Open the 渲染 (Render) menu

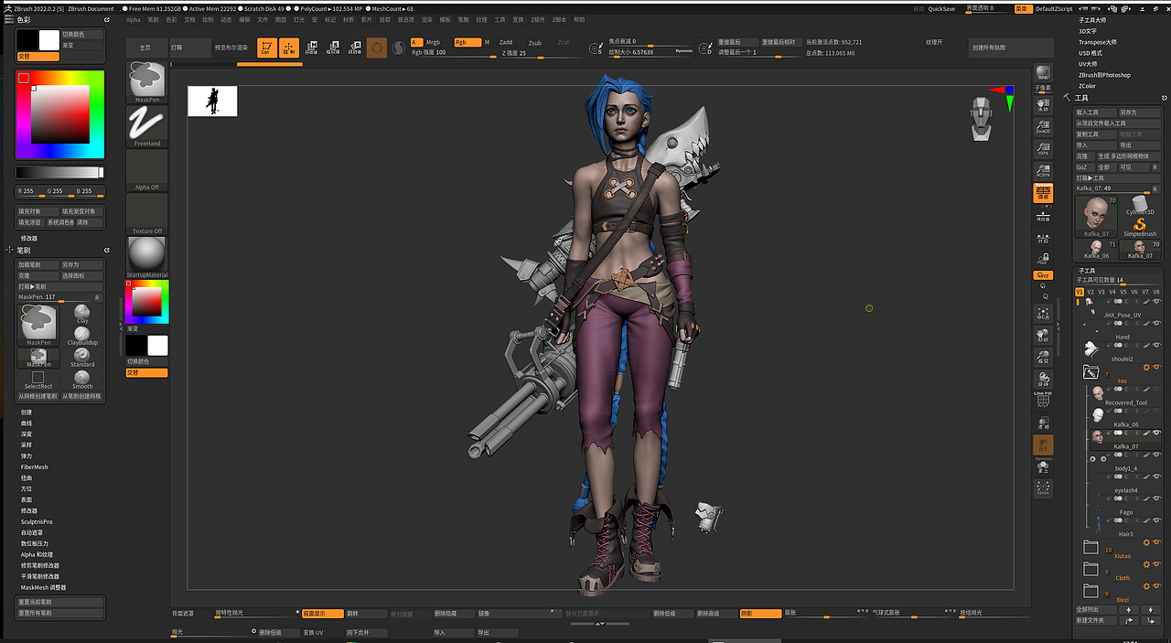click(426, 19)
